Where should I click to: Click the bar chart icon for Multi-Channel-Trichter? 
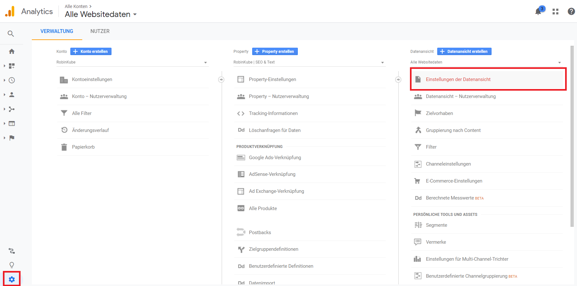417,259
